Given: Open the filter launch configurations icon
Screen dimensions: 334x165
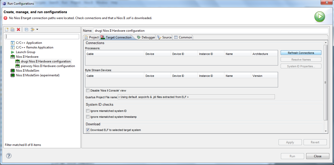Looking at the screenshot, I should pos(32,29).
